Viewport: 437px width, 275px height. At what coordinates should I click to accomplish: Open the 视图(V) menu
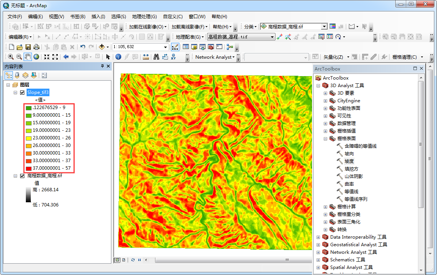click(56, 17)
